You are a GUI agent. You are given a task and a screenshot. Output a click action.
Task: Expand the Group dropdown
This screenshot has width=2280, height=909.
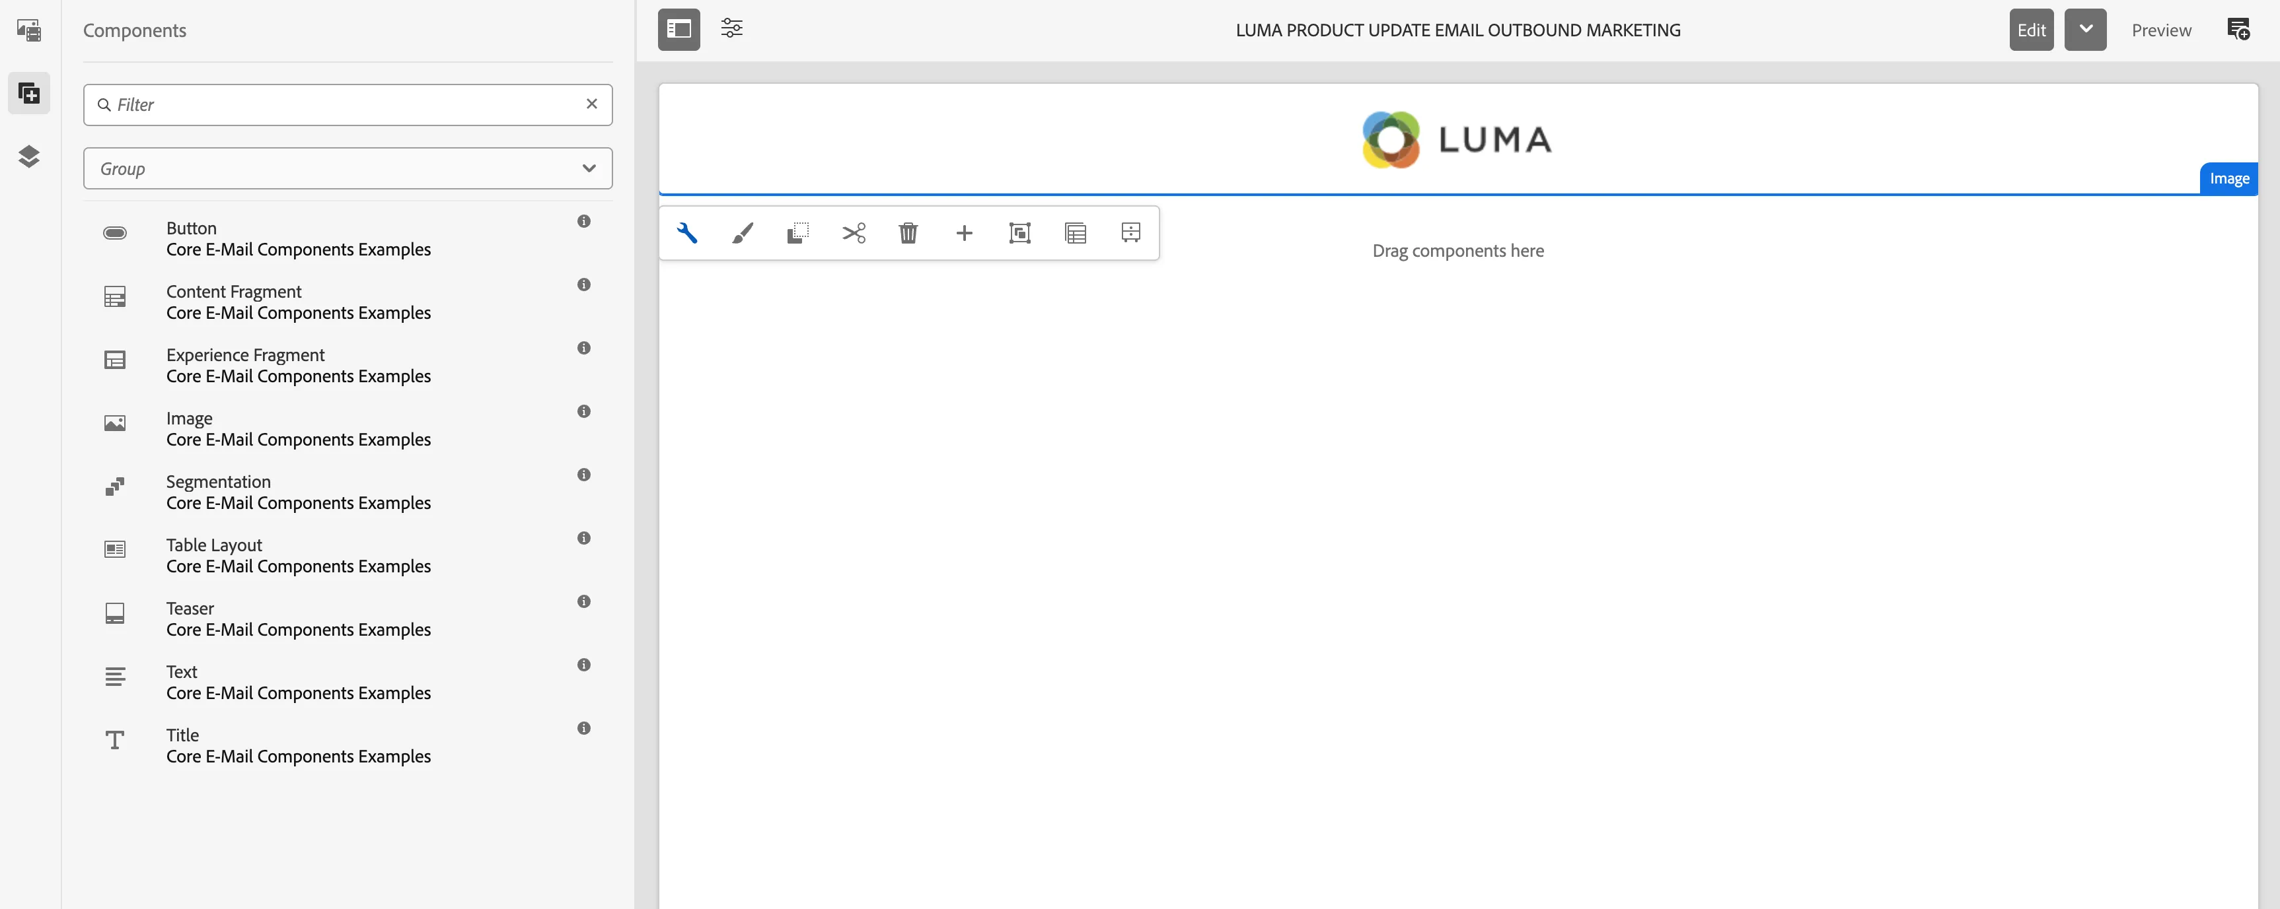pos(348,168)
